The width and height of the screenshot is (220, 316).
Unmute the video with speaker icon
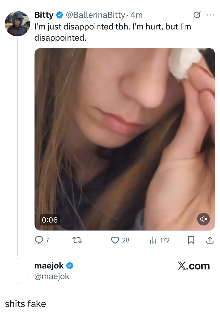(204, 219)
